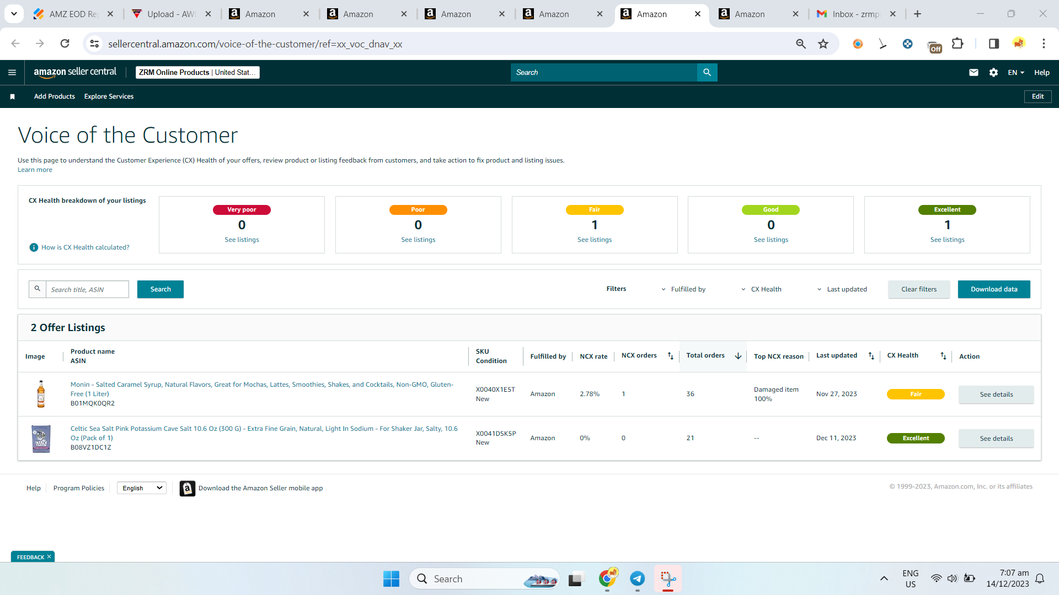1059x595 pixels.
Task: Open Telegram from the taskbar
Action: pyautogui.click(x=637, y=578)
